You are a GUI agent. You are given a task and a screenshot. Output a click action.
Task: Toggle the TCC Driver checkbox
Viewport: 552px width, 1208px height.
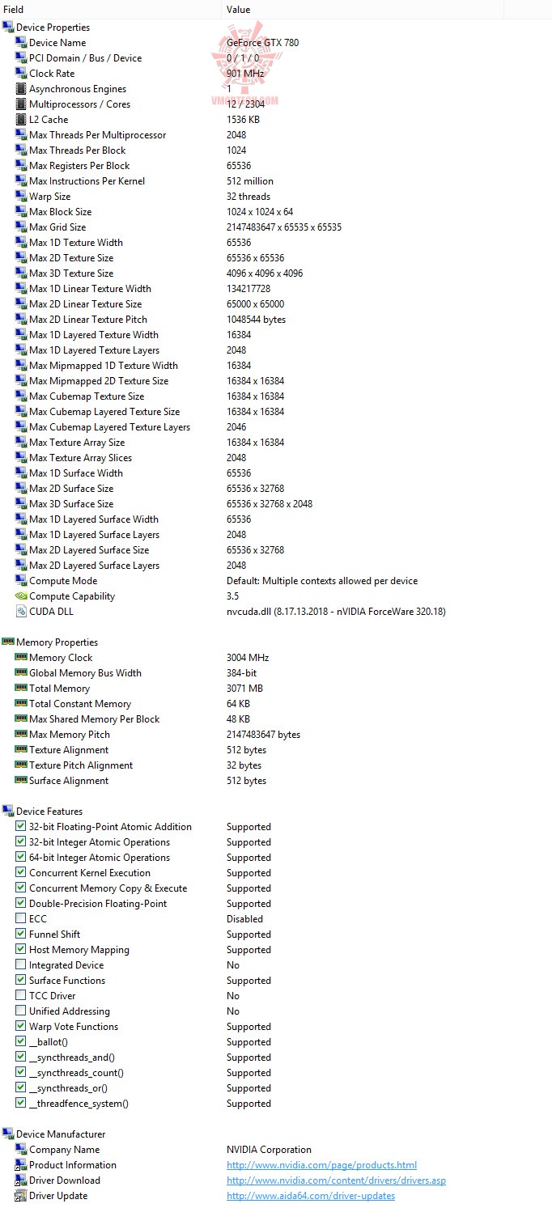21,996
